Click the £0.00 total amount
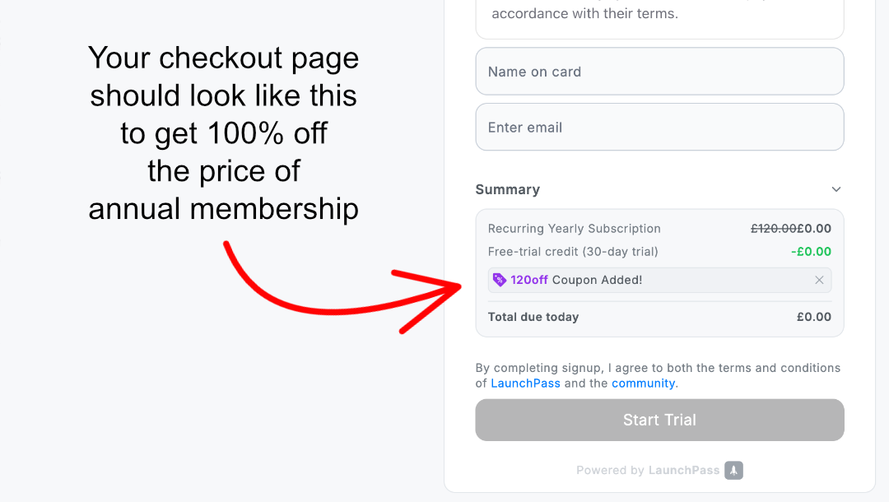 coord(814,317)
